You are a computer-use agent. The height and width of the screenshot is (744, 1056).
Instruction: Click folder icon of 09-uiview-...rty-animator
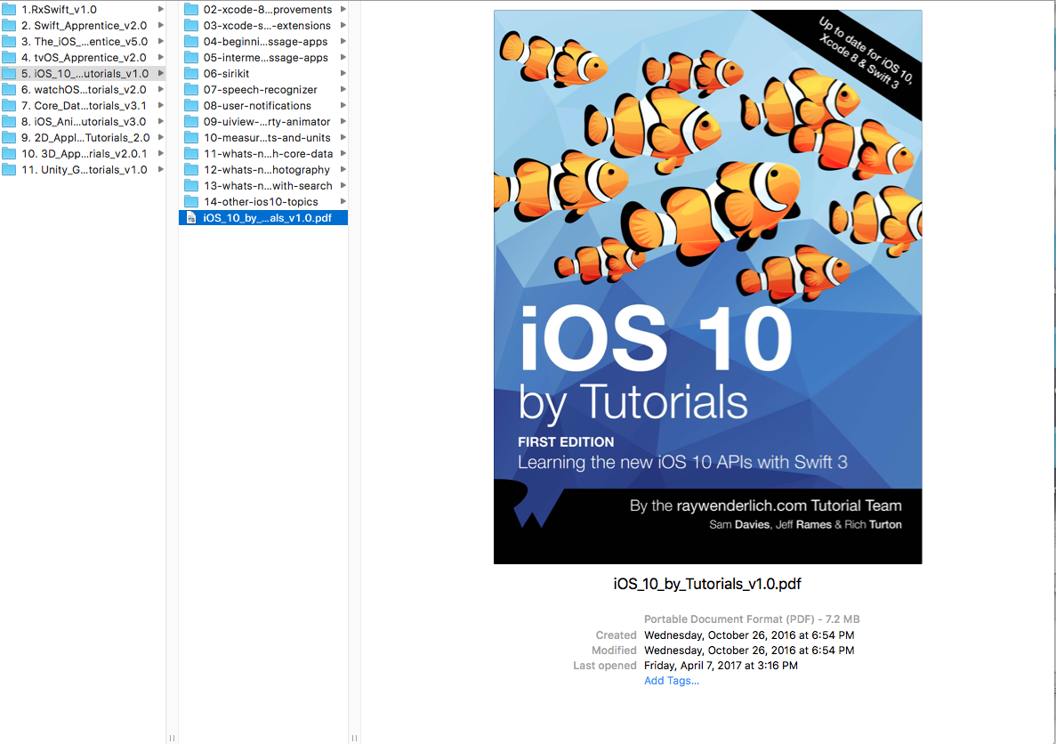coord(191,121)
